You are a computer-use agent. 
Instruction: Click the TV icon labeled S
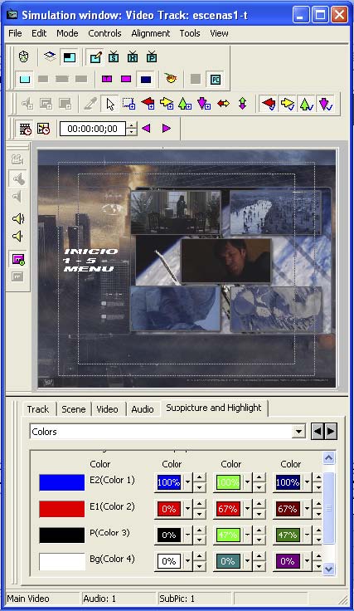114,57
